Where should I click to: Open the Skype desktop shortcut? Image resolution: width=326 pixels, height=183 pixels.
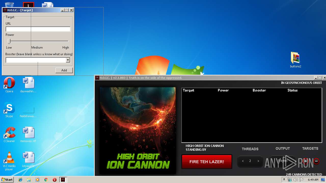(9, 110)
